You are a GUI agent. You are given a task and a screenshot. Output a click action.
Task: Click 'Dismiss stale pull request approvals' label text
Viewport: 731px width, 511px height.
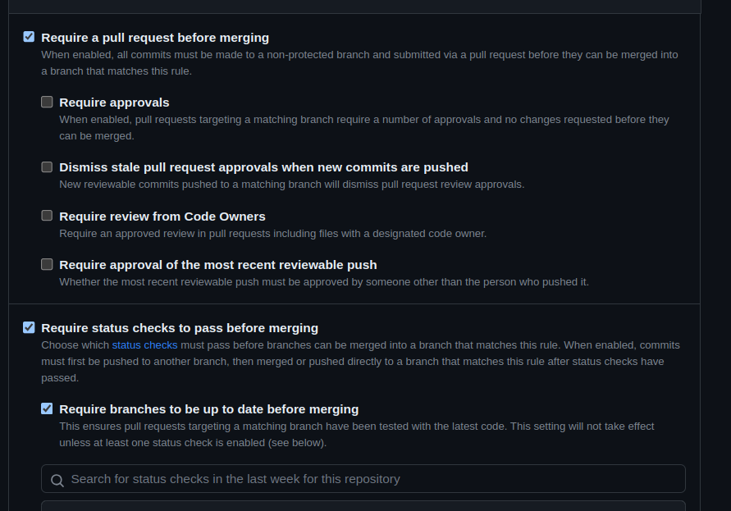[x=263, y=167]
